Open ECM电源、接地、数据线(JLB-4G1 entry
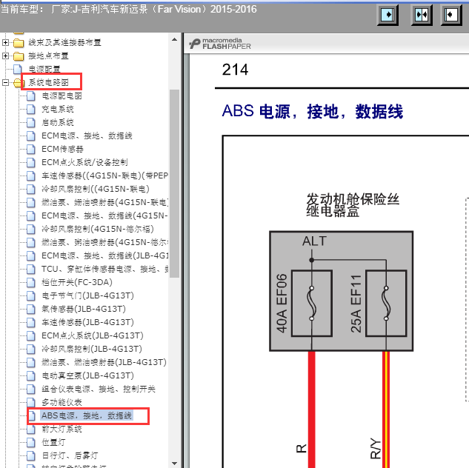The image size is (469, 468). coord(104,255)
